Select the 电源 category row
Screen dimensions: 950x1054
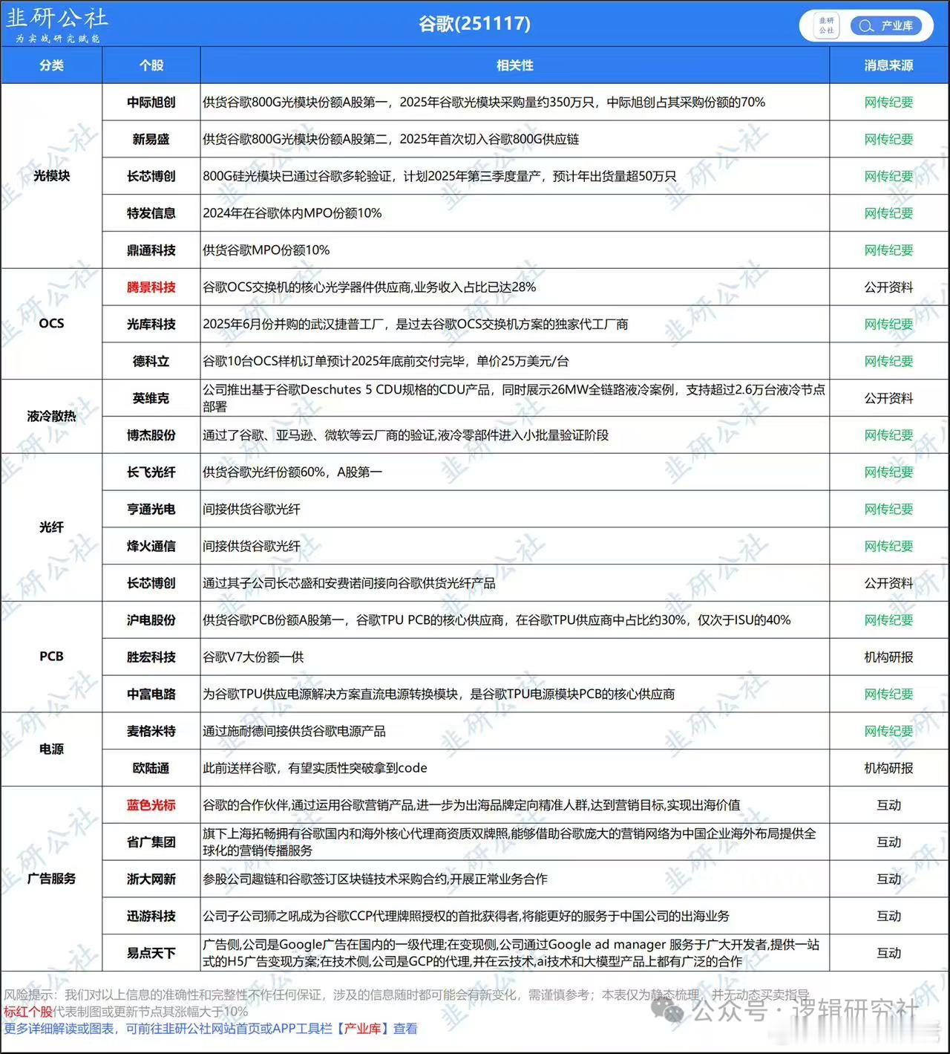click(x=53, y=749)
